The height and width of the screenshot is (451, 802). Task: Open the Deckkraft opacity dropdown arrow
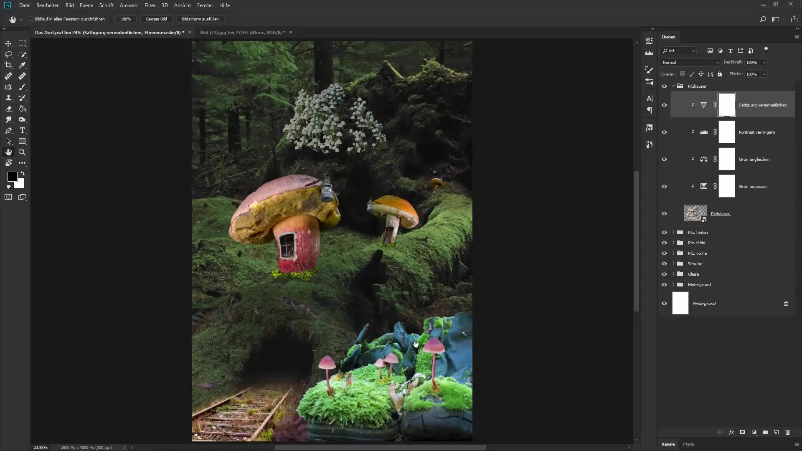click(x=764, y=63)
